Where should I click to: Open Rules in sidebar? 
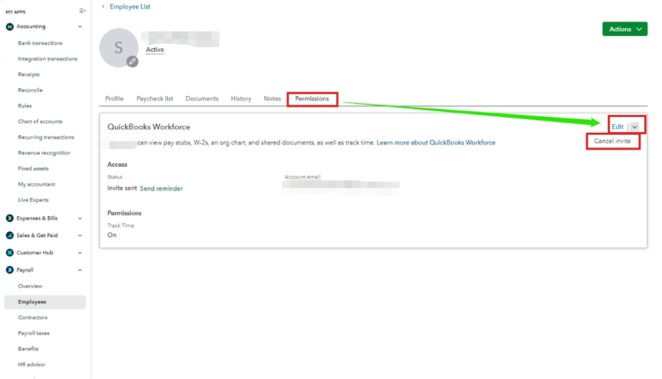click(25, 106)
